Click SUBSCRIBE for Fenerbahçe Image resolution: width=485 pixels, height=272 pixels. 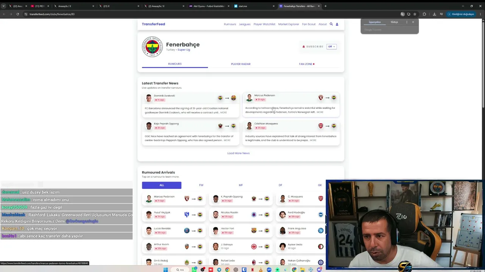coord(315,46)
